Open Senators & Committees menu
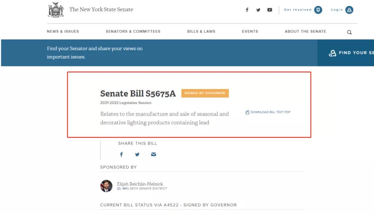This screenshot has height=214, width=374. 133,32
